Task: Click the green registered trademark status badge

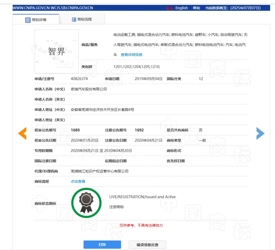Action: tap(86, 203)
